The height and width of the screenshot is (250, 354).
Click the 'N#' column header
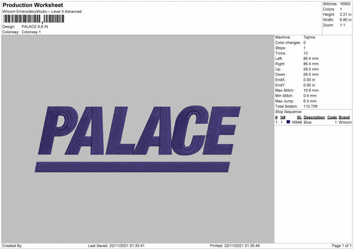pyautogui.click(x=283, y=117)
